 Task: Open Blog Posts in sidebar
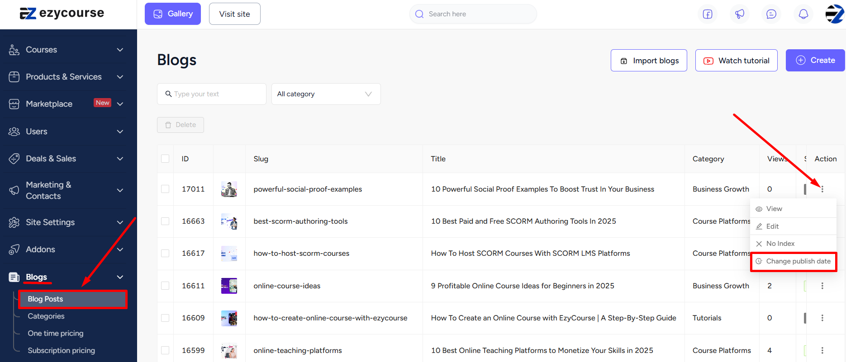pos(72,299)
